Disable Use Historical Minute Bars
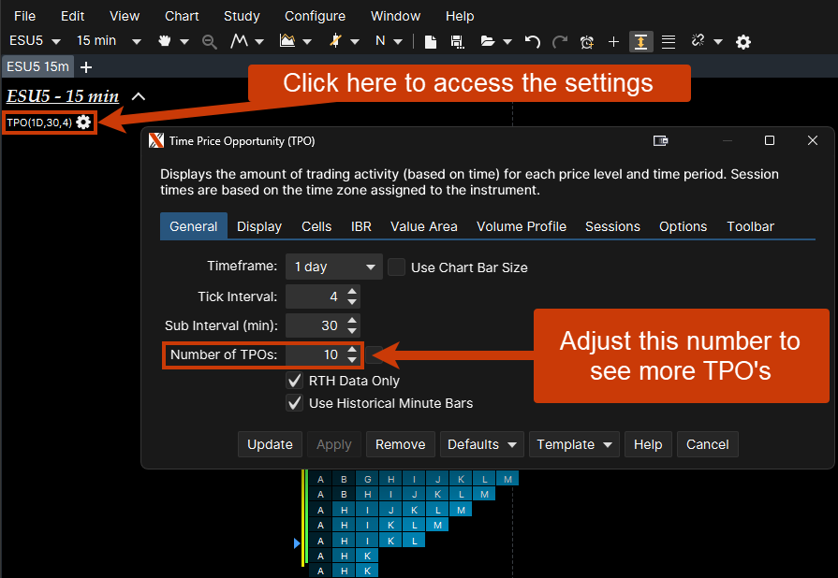The width and height of the screenshot is (838, 578). [x=294, y=403]
